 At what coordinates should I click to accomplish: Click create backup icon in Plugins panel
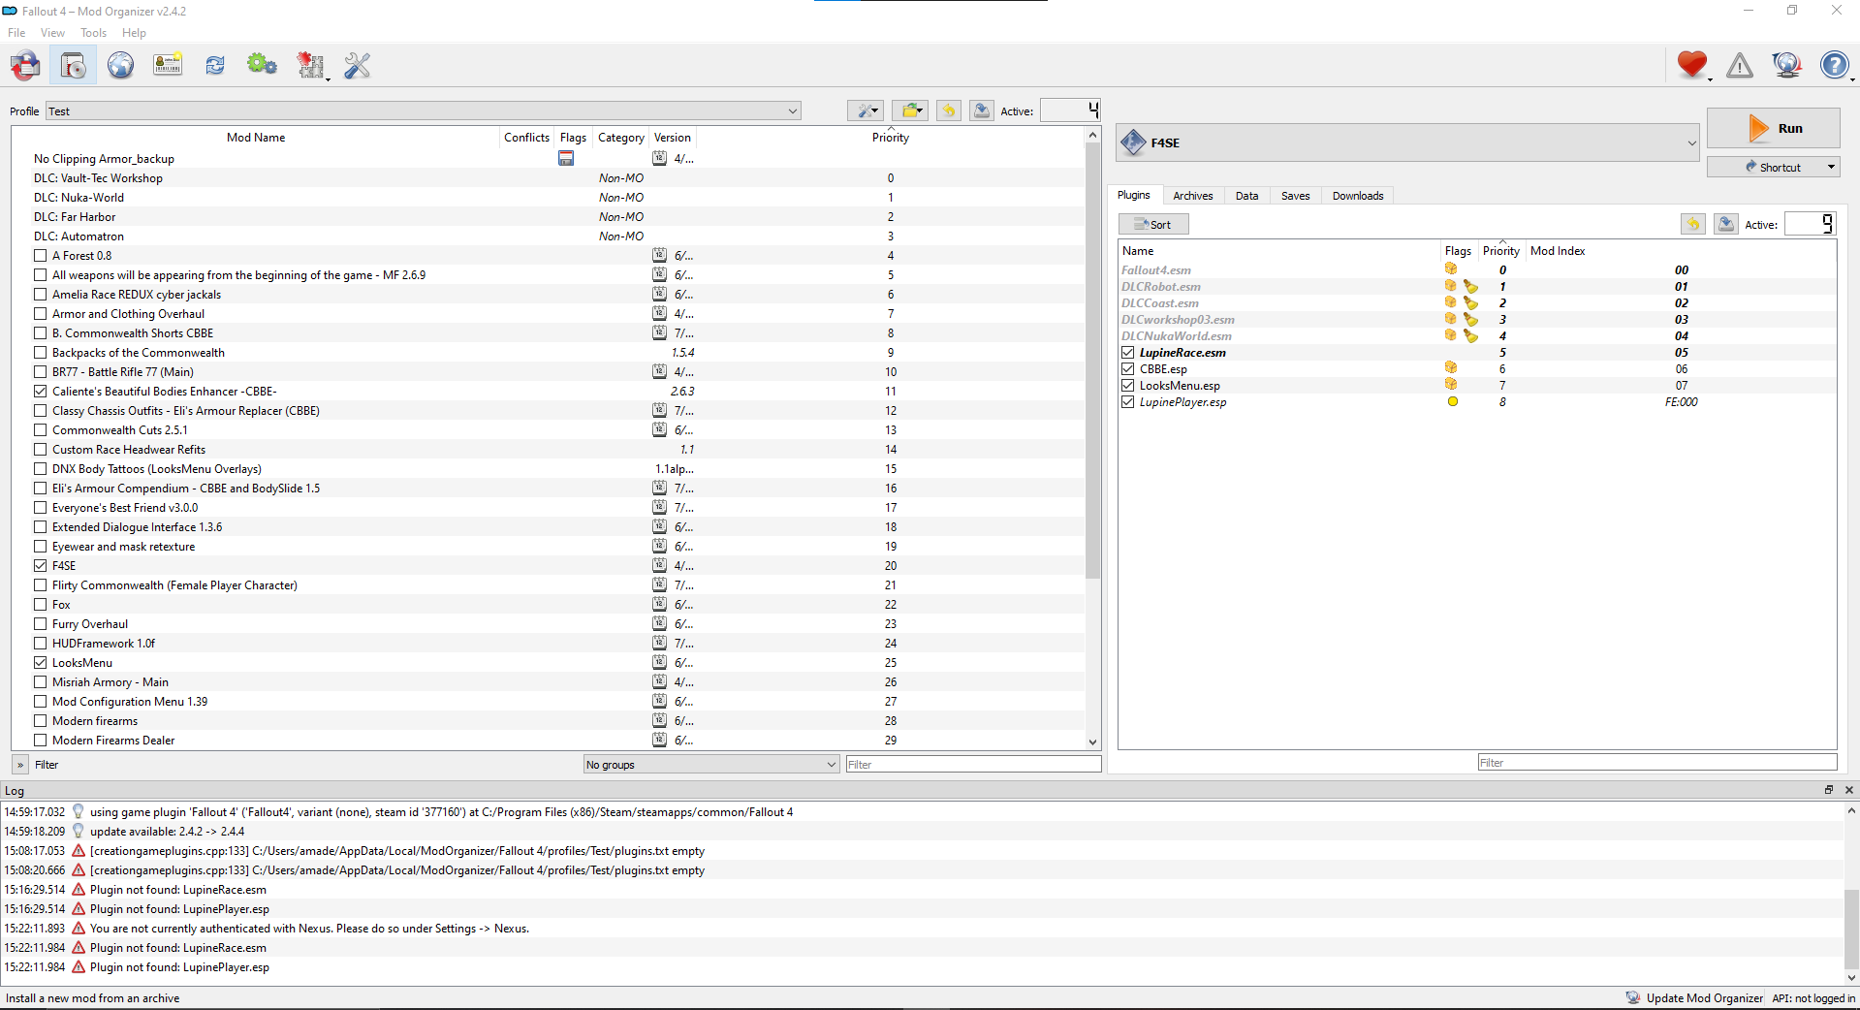coord(1726,224)
